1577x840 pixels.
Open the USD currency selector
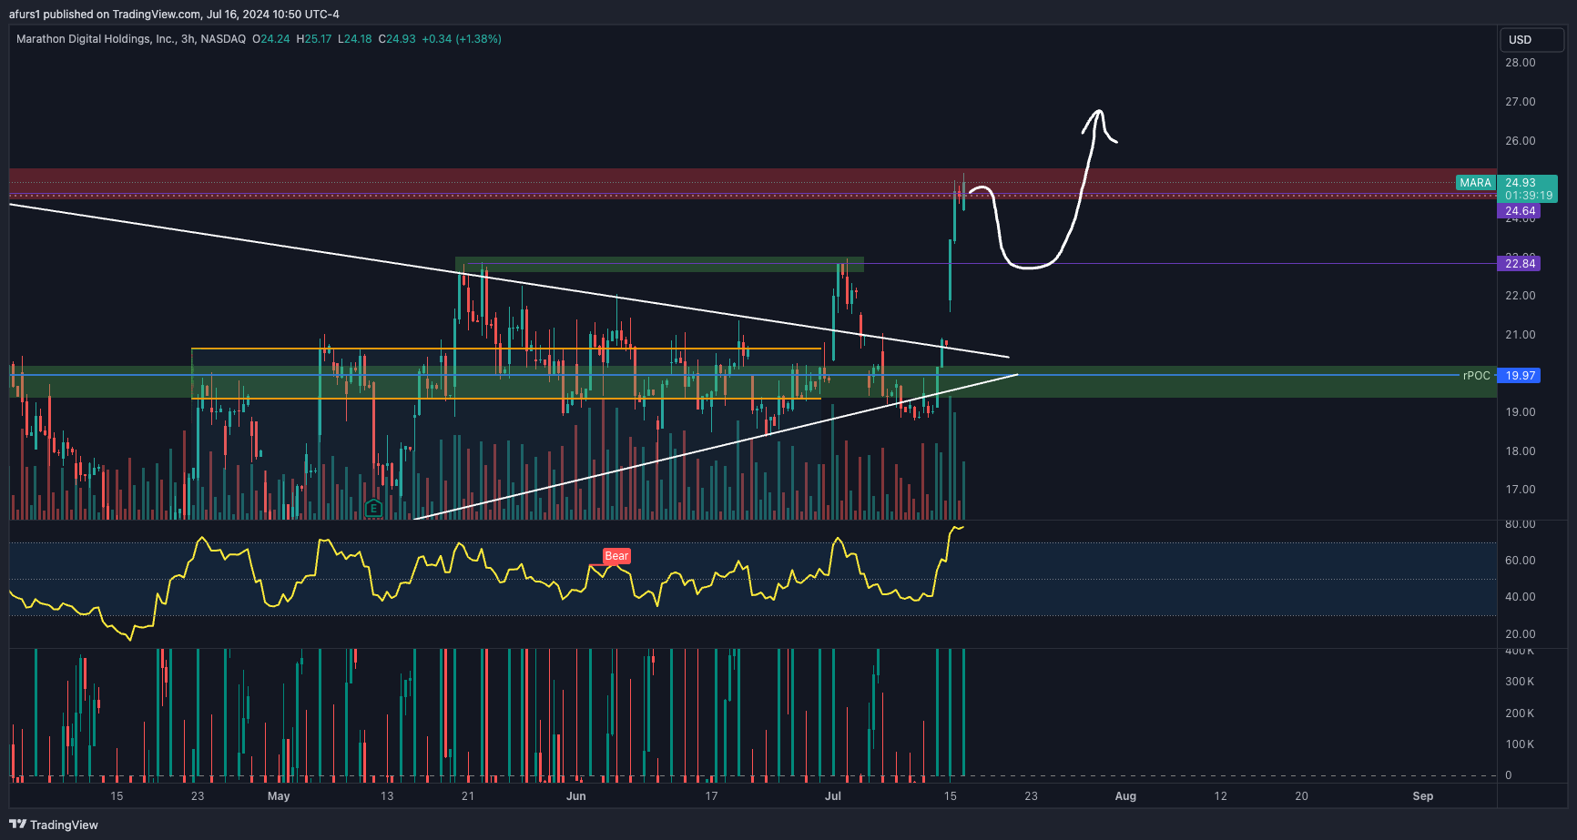click(1531, 39)
